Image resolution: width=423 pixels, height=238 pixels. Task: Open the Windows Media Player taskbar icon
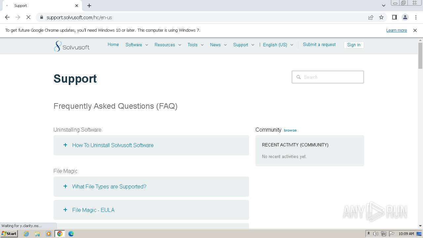click(49, 234)
